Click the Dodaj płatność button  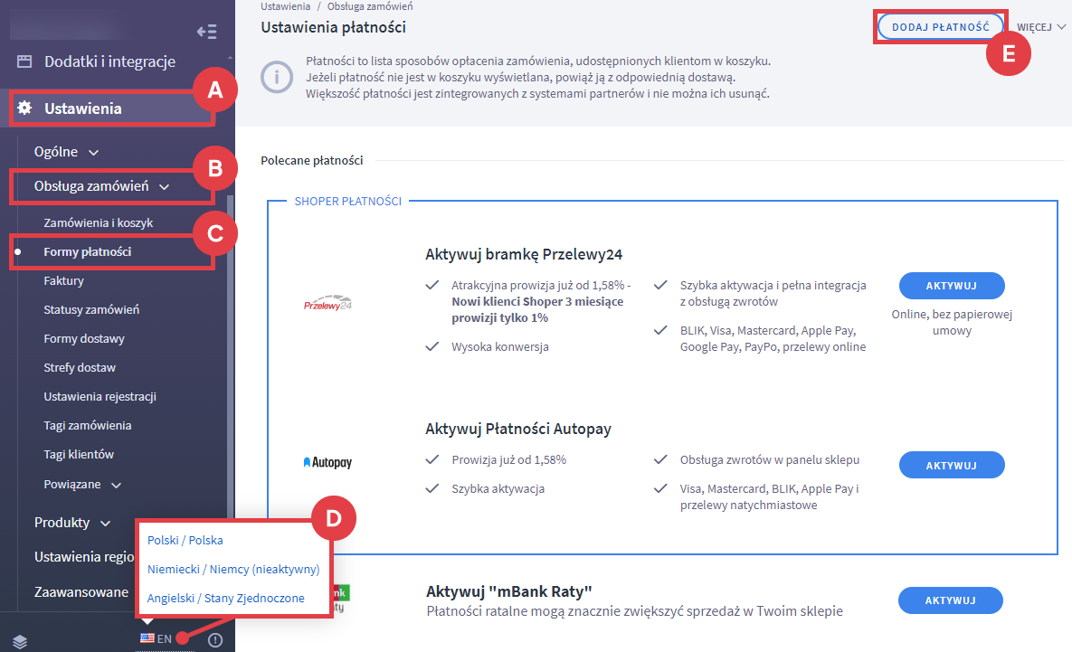pyautogui.click(x=940, y=27)
